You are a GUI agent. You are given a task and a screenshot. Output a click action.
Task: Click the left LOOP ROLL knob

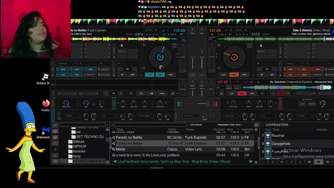[160, 103]
